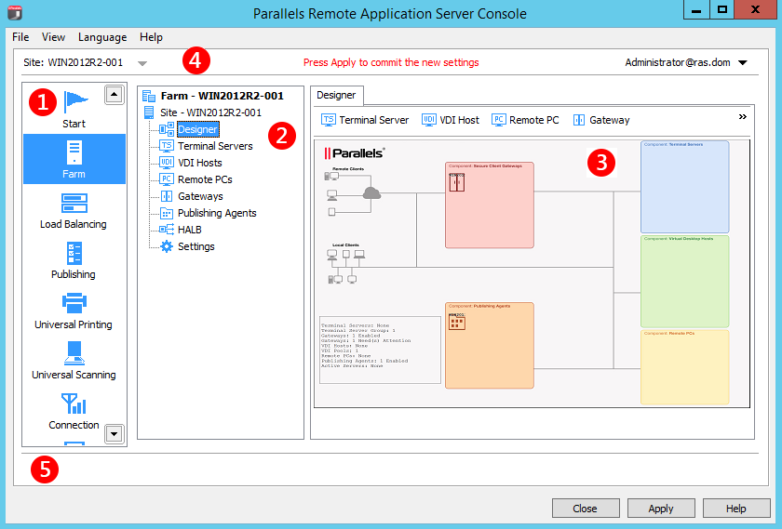The width and height of the screenshot is (782, 529).
Task: Open the Load Balancing category icon
Action: point(74,204)
